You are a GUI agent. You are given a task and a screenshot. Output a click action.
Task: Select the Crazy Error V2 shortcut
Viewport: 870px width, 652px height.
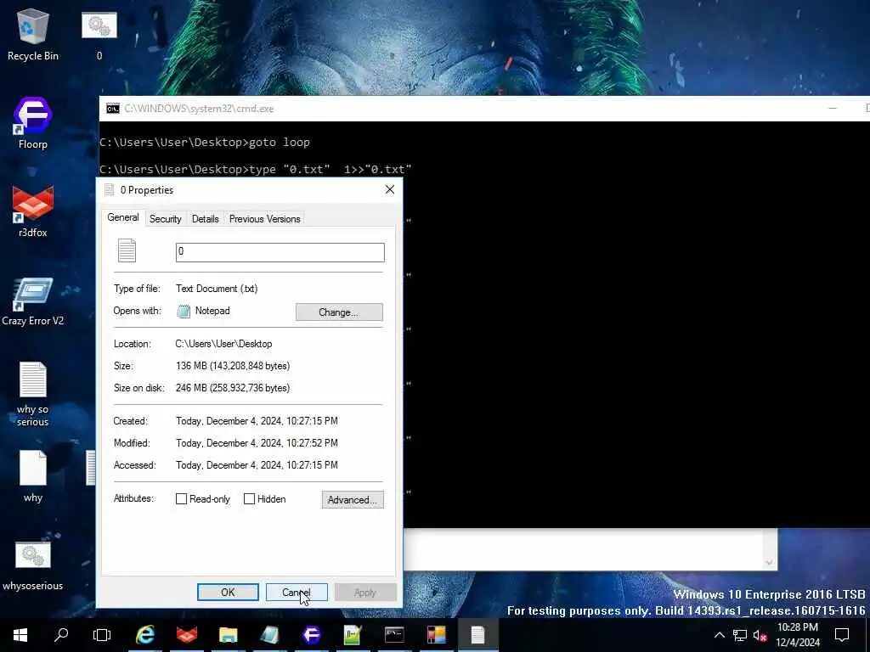click(33, 301)
